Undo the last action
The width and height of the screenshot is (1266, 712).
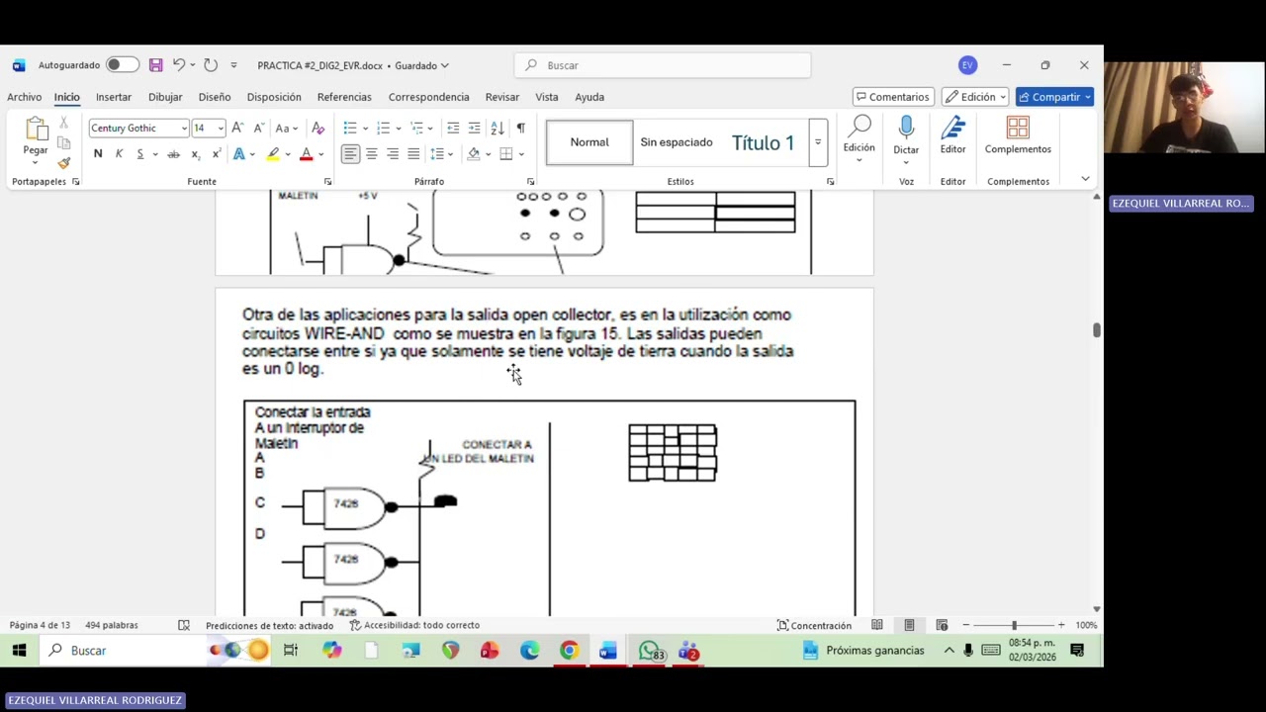tap(179, 65)
